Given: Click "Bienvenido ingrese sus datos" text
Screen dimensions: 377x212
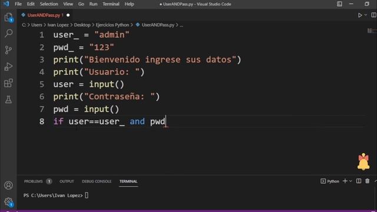Looking at the screenshot, I should (x=160, y=59).
